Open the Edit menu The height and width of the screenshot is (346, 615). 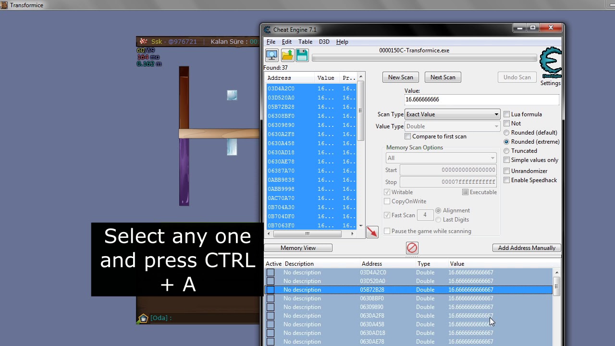point(287,42)
